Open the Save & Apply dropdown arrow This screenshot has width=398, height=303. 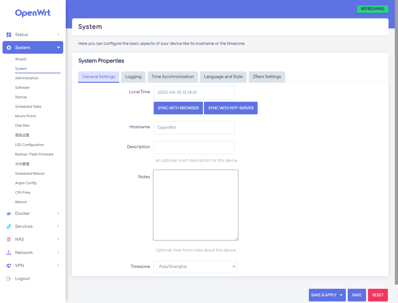341,295
